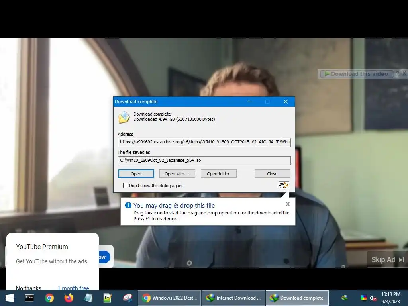Open the Command Prompt taskbar icon
The image size is (408, 306).
(29, 298)
